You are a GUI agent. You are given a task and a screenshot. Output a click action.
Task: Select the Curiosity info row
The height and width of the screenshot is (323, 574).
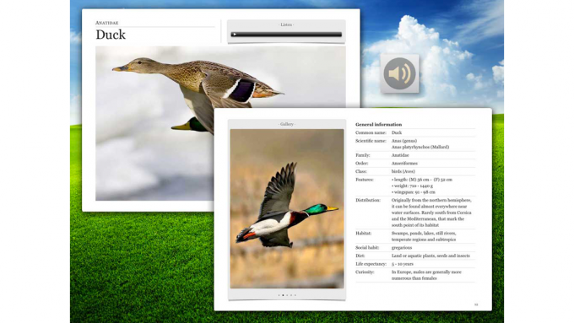click(x=415, y=275)
